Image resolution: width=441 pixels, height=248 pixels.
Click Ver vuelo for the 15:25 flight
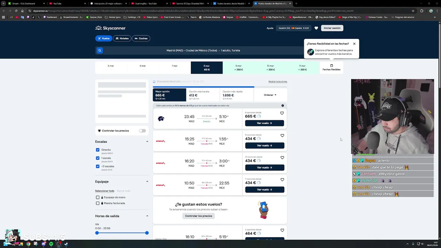(x=265, y=145)
